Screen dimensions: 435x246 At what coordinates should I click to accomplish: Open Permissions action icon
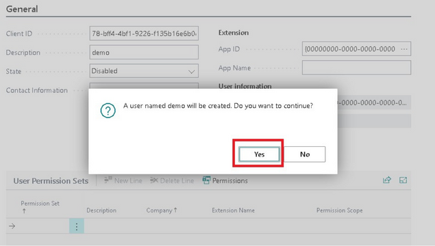coord(206,180)
